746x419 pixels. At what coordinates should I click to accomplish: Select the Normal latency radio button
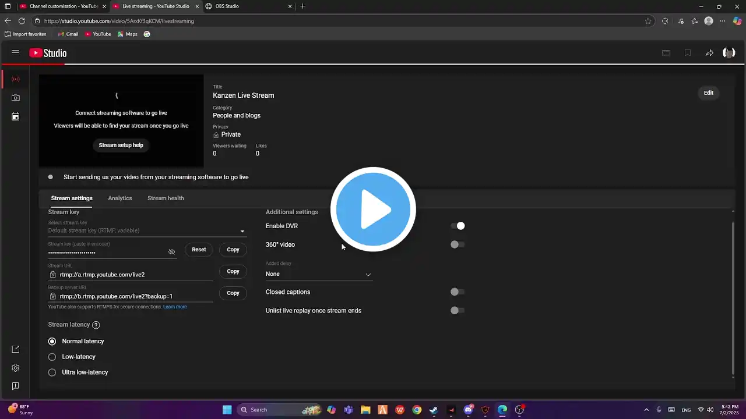52,342
